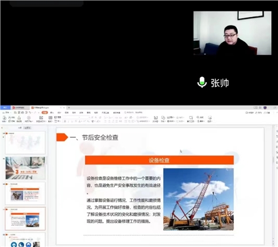
Task: Mute the microphone icon beside 张帅
Action: (x=202, y=82)
